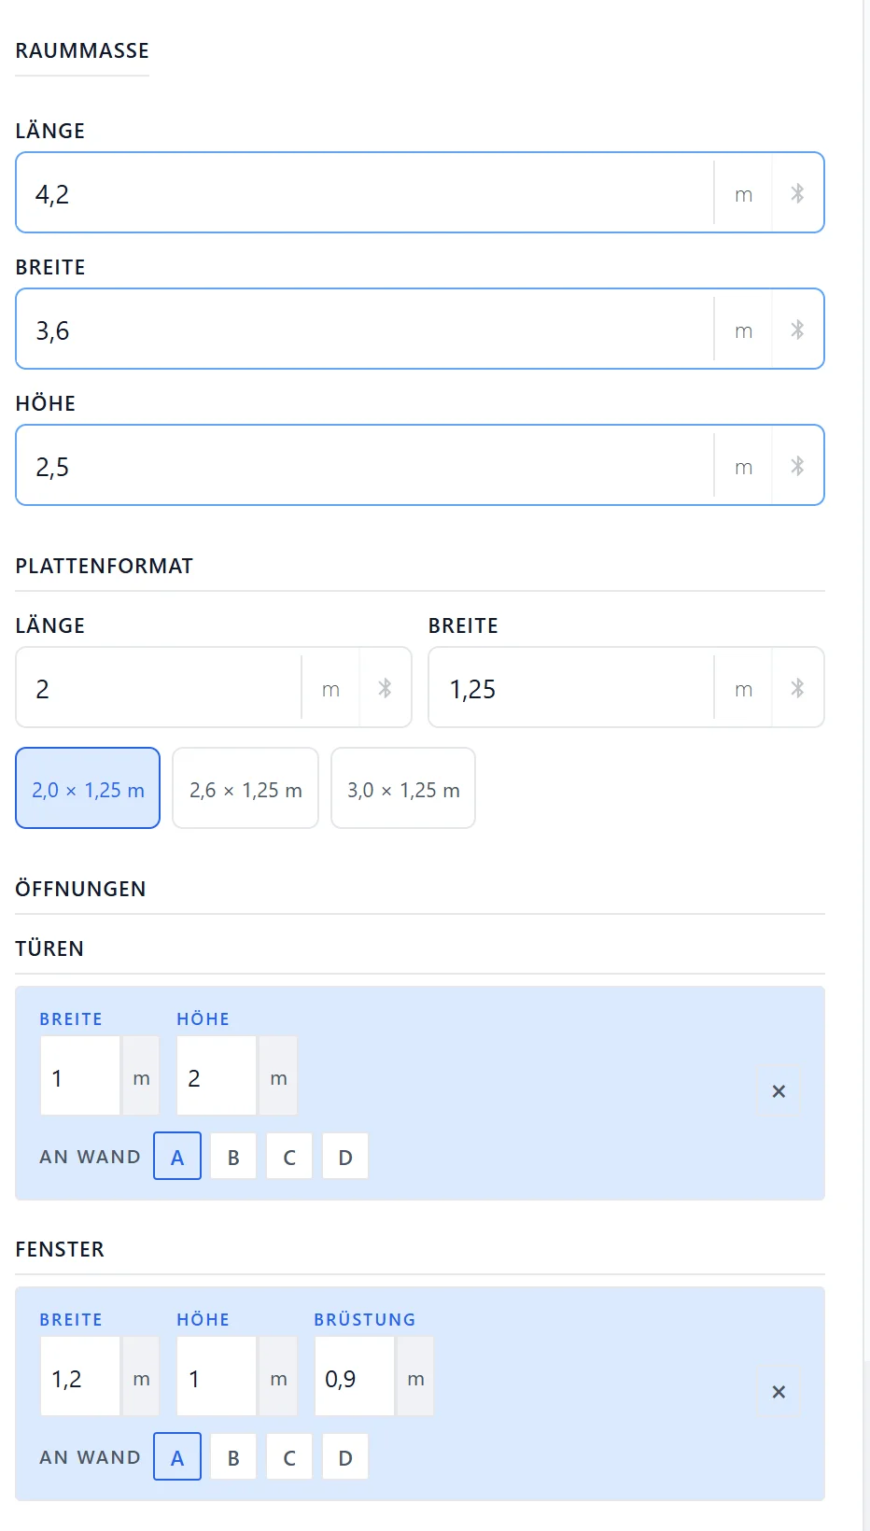870x1531 pixels.
Task: Click the Bluetooth icon in room Breite field
Action: coord(797,330)
